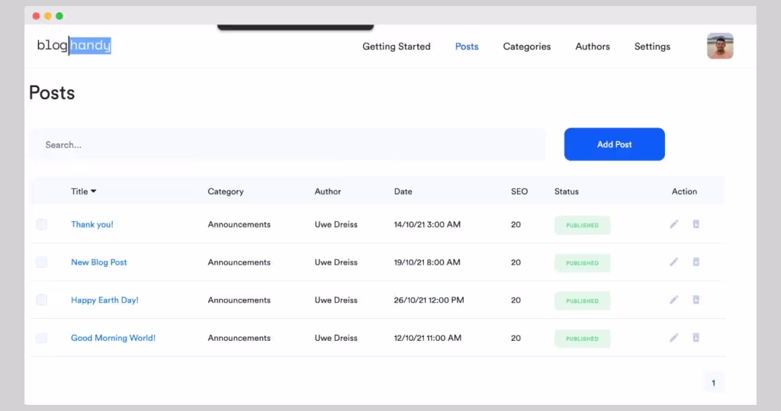Check the box next to 'Happy Earth Day!'
The width and height of the screenshot is (781, 411).
[41, 300]
